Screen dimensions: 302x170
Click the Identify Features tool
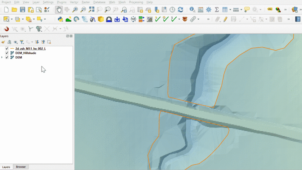tap(192, 9)
